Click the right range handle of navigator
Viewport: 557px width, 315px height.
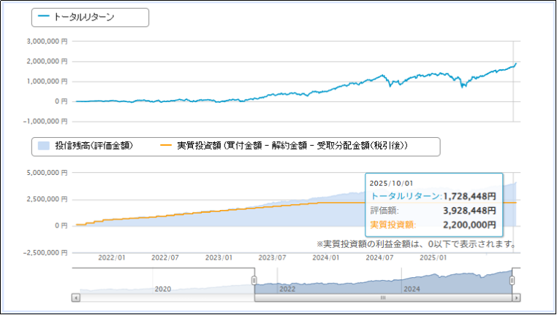coord(512,281)
